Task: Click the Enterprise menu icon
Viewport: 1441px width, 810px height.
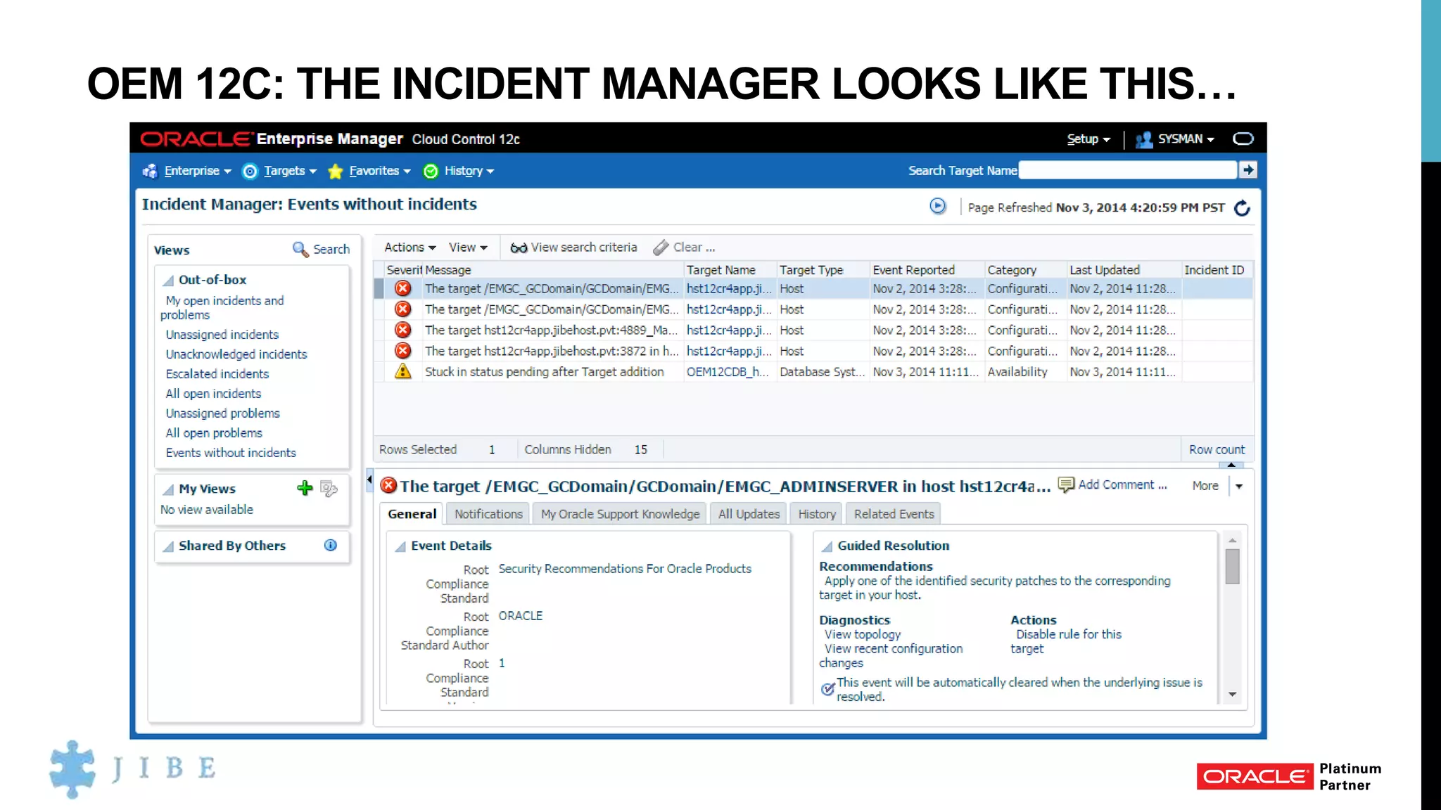Action: click(149, 171)
